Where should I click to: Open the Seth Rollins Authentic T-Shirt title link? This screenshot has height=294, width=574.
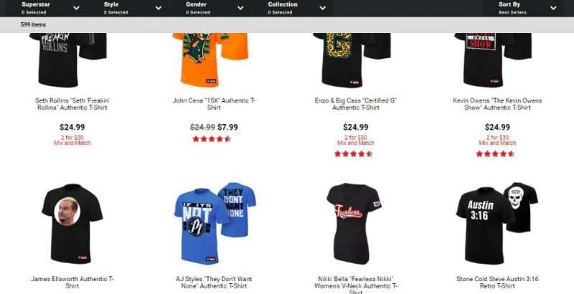[x=72, y=104]
